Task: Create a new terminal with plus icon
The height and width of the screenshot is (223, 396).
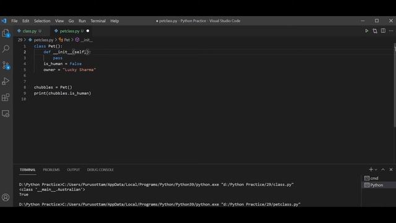Action: [x=371, y=169]
